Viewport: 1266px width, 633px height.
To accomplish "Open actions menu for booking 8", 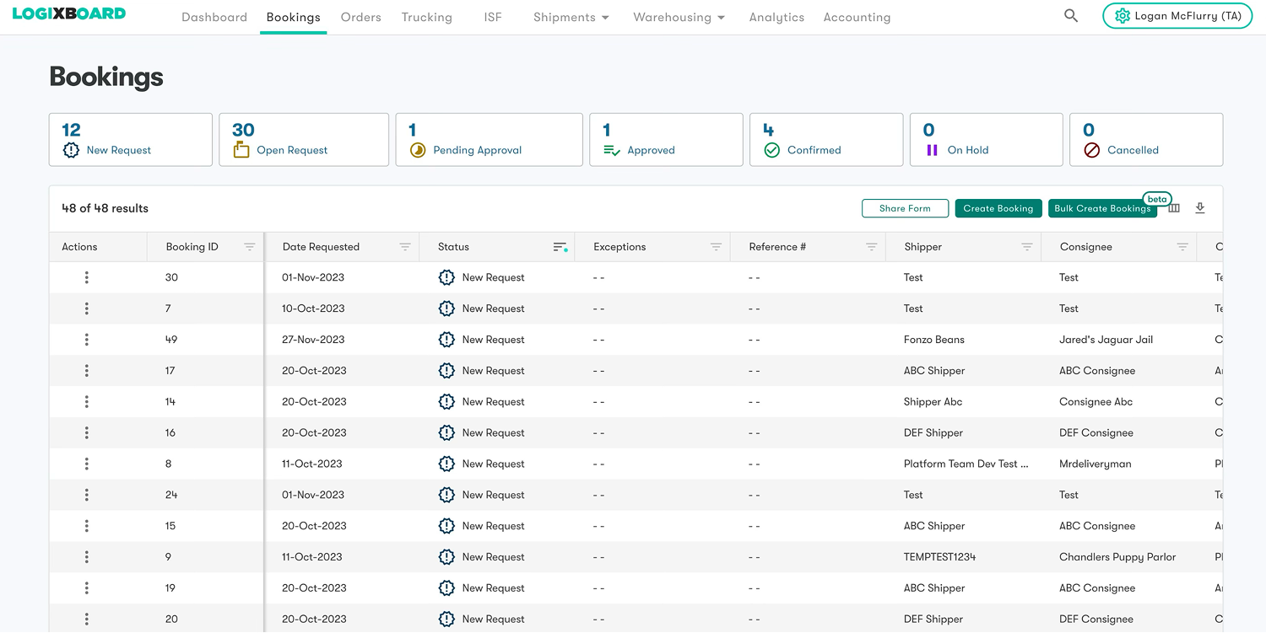I will point(87,464).
